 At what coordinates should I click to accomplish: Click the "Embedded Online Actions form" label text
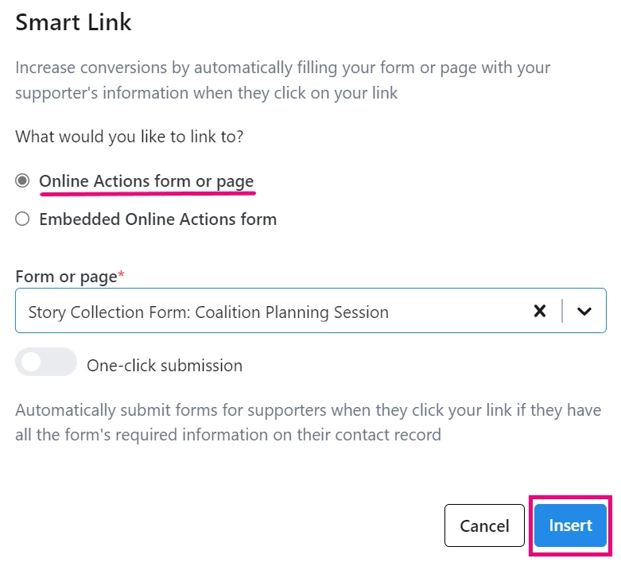(x=157, y=219)
